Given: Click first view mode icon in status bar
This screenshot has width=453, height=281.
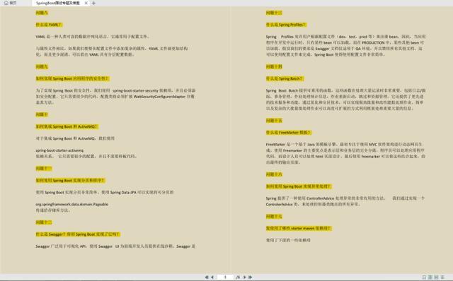Looking at the screenshot, I should click(x=424, y=277).
